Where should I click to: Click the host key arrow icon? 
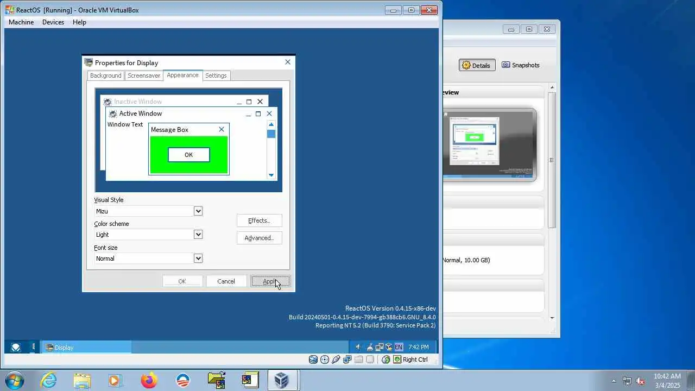click(x=397, y=360)
